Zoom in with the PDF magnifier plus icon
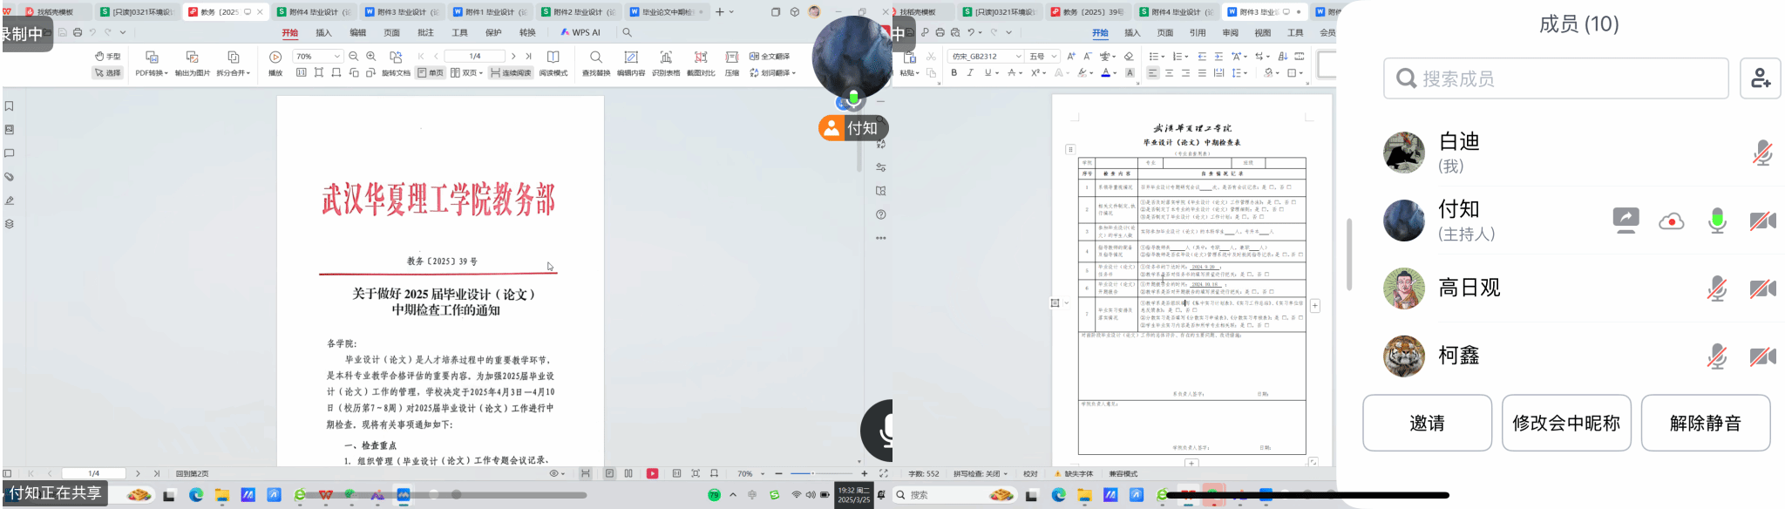The image size is (1785, 509). 371,56
